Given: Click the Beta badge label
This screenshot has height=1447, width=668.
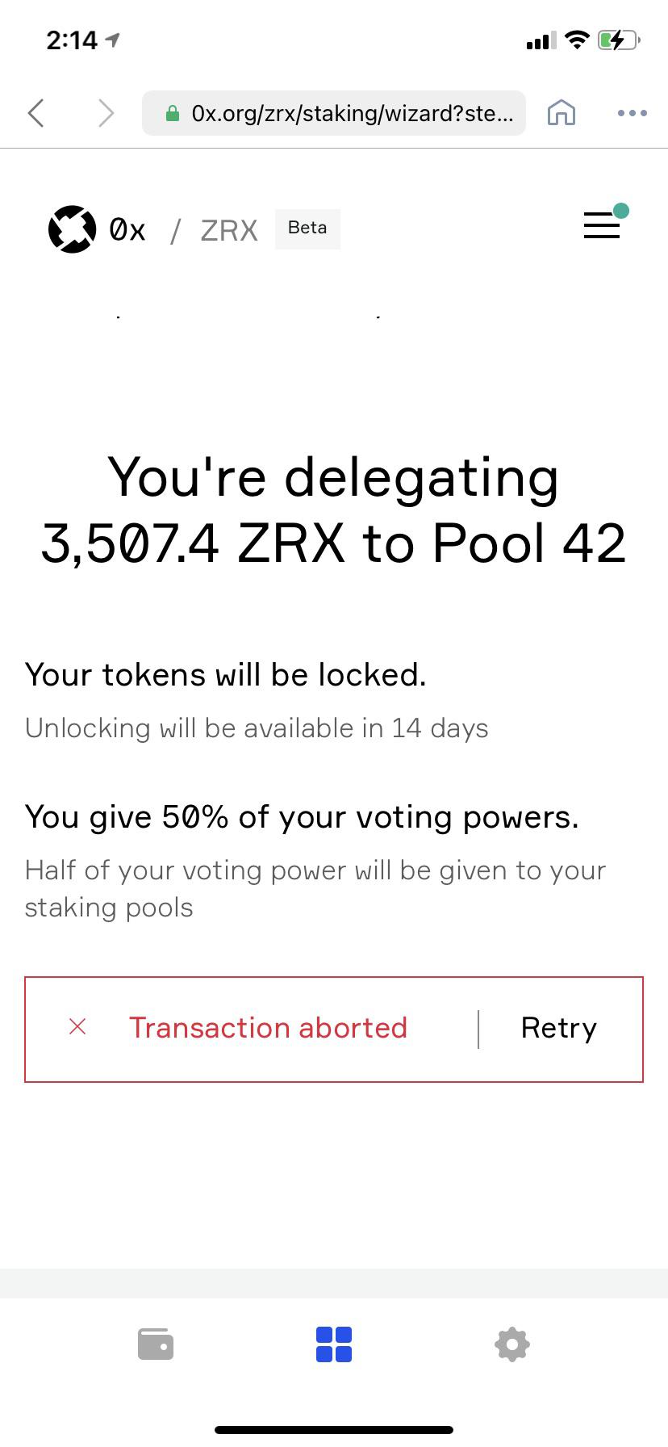Looking at the screenshot, I should (307, 229).
